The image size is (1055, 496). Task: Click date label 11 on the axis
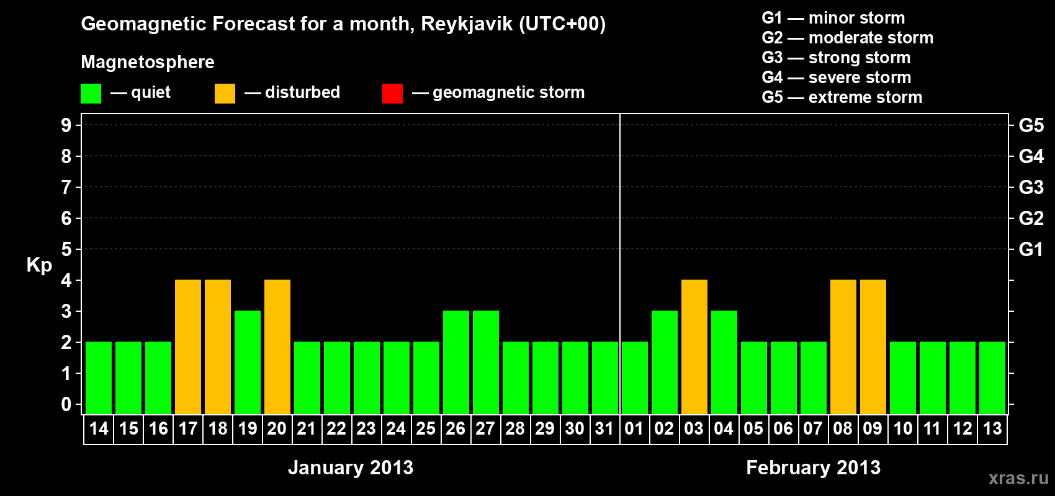coord(932,428)
